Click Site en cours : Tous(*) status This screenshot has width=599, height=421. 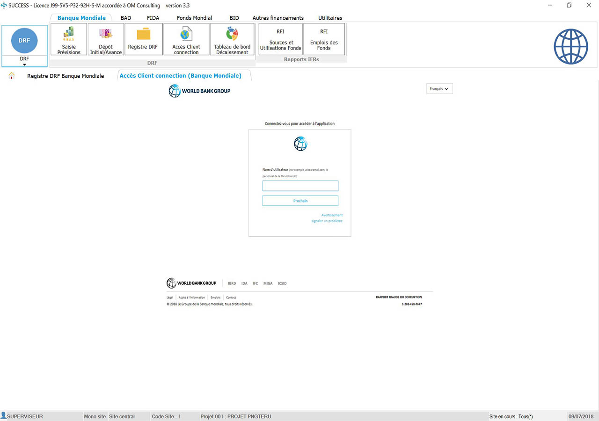point(511,416)
